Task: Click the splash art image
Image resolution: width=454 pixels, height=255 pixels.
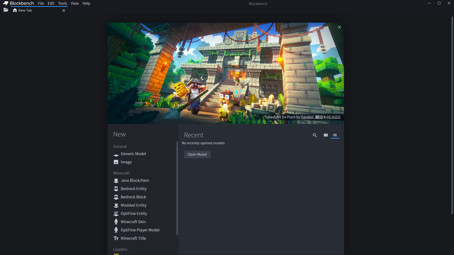Action: tap(226, 73)
